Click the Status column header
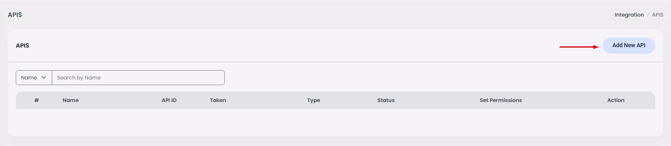This screenshot has height=146, width=671. coord(386,100)
